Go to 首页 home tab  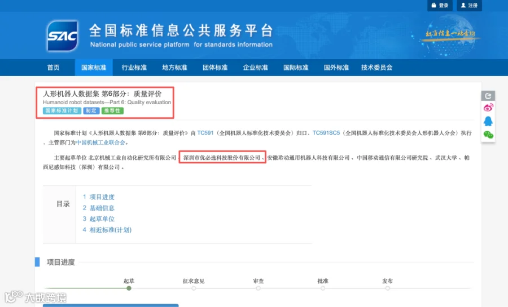tap(54, 68)
